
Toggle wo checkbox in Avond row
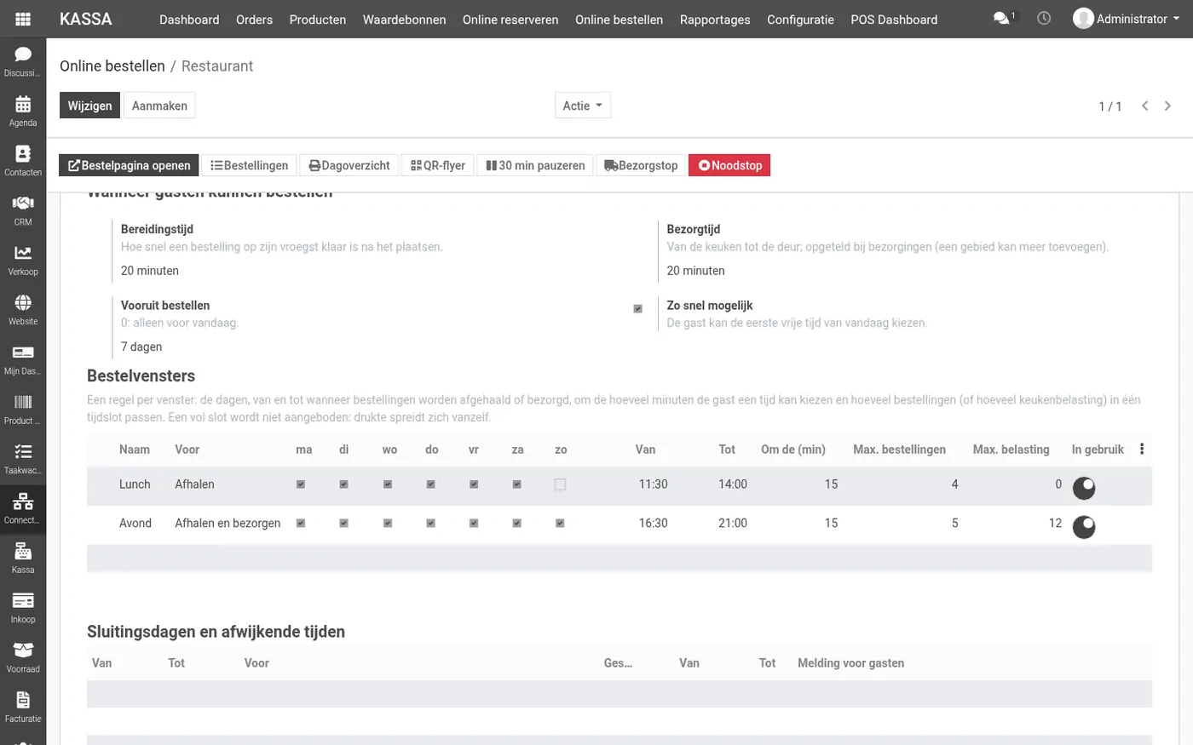click(387, 523)
